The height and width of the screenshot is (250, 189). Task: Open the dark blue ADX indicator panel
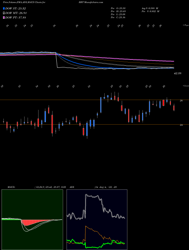coord(97,220)
